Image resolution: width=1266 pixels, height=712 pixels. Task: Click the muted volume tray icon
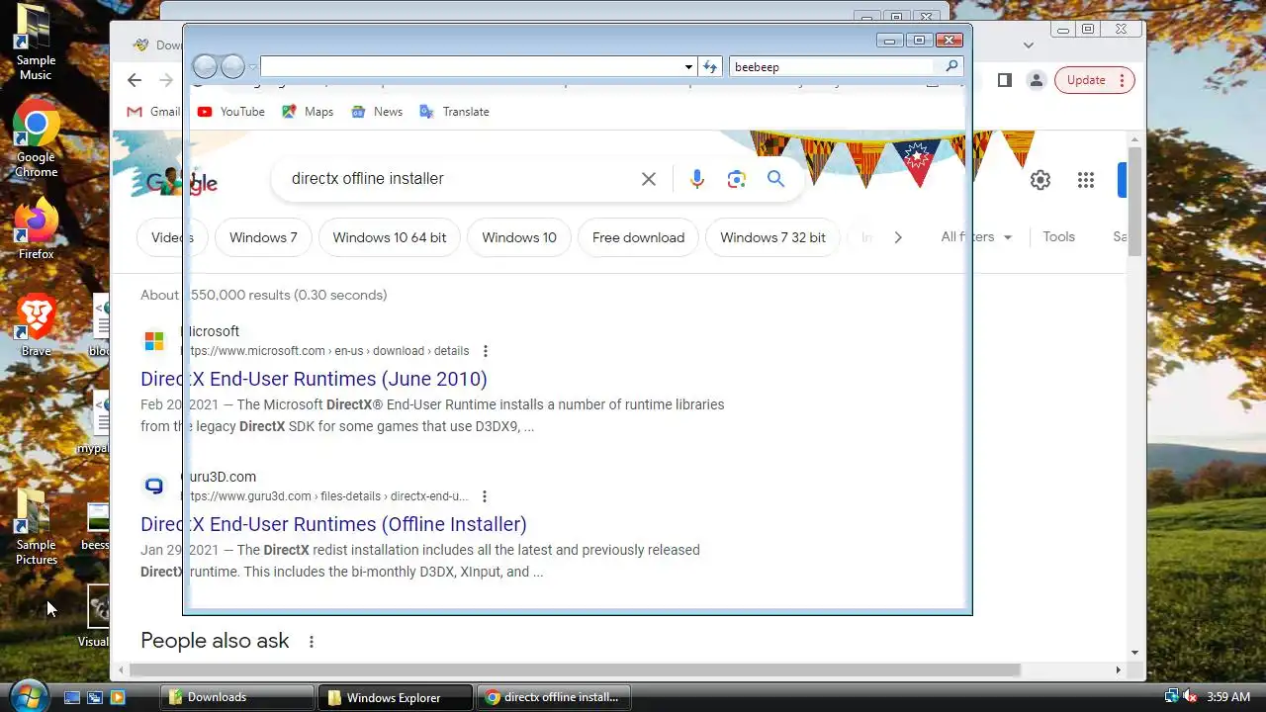pyautogui.click(x=1191, y=697)
